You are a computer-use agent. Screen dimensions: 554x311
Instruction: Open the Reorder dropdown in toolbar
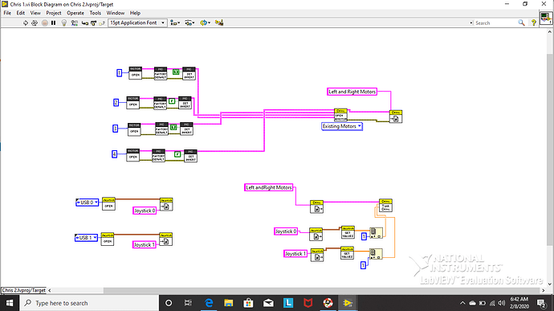click(205, 23)
